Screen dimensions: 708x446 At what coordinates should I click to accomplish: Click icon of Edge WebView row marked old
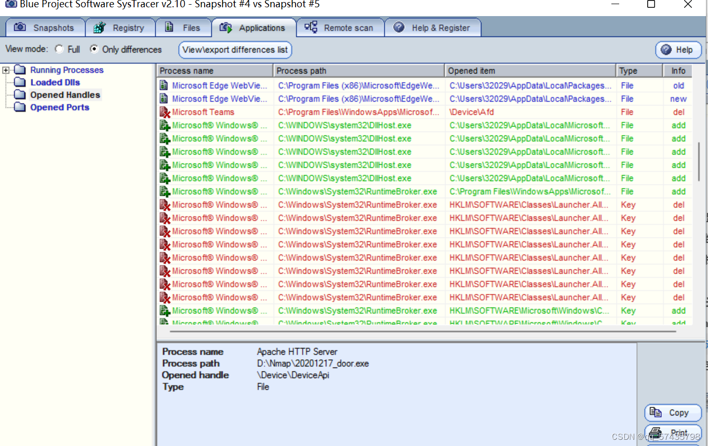164,86
